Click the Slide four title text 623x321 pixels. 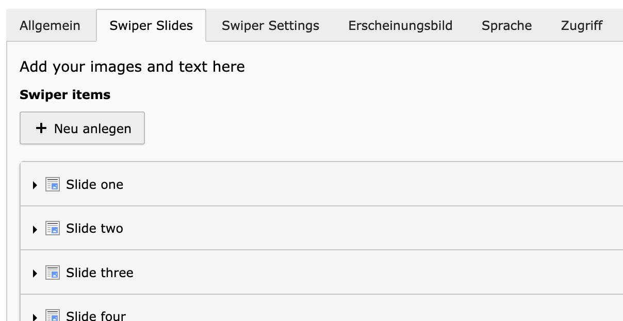point(96,315)
